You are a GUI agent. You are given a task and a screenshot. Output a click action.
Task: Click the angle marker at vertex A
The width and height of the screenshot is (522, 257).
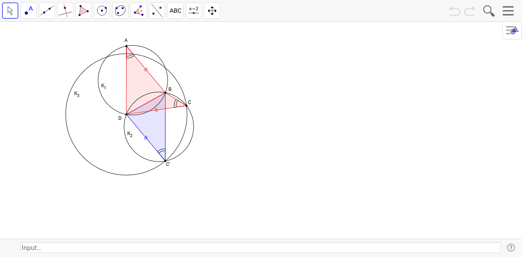click(x=130, y=55)
